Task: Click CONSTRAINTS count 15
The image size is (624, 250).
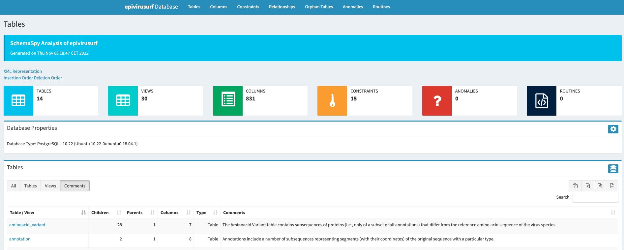Action: pyautogui.click(x=354, y=98)
